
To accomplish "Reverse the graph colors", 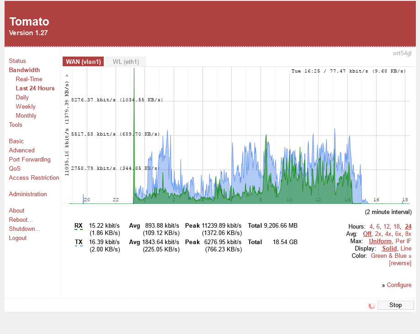I will click(x=400, y=263).
